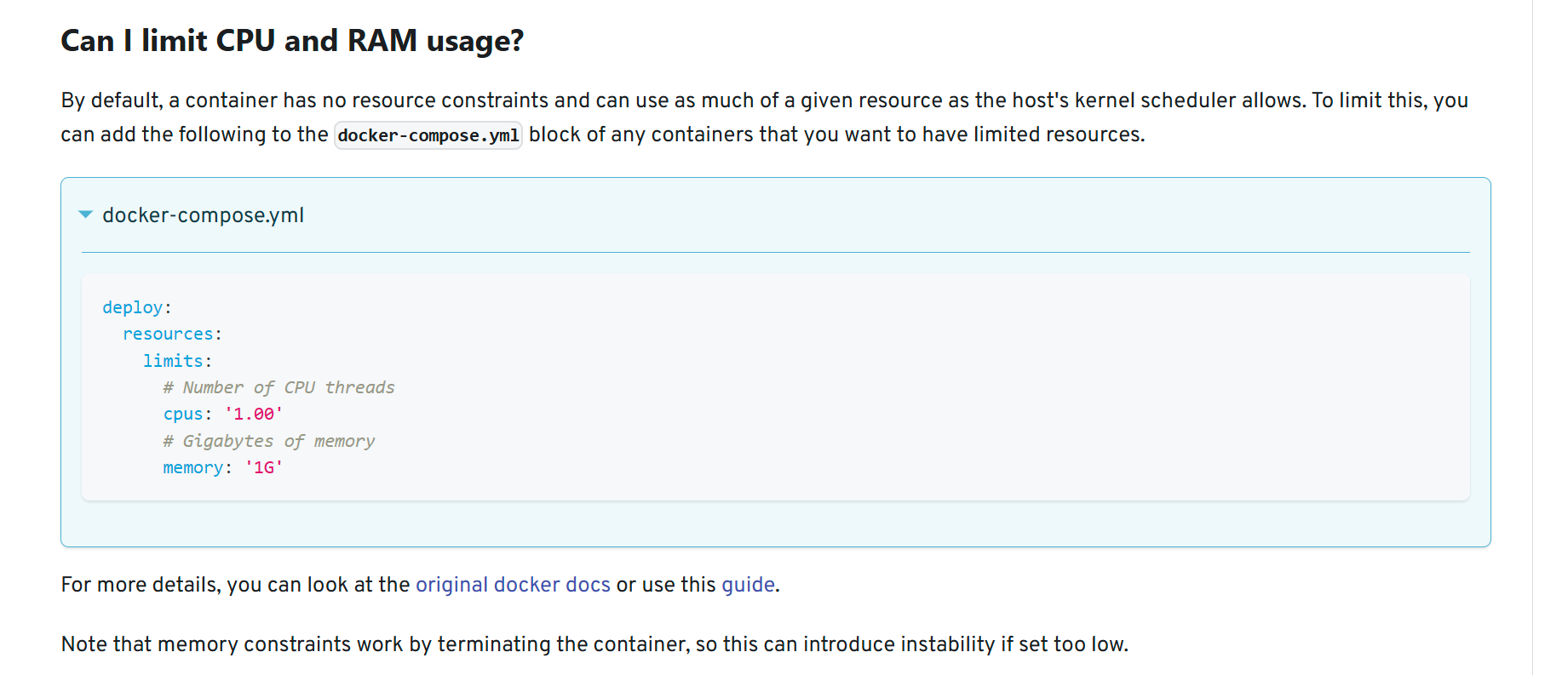
Task: Click the cpus key in the code
Action: (x=183, y=415)
